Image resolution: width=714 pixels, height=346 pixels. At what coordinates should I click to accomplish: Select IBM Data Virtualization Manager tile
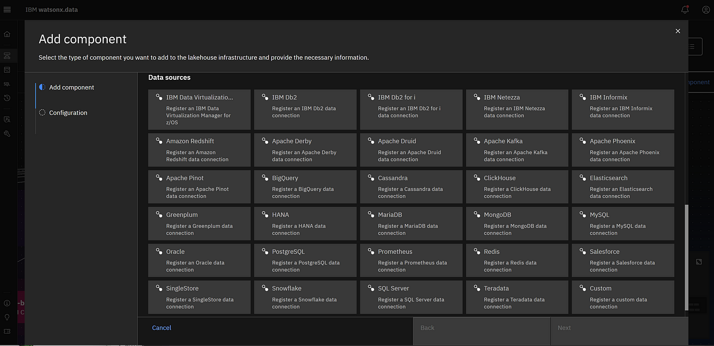tap(199, 110)
